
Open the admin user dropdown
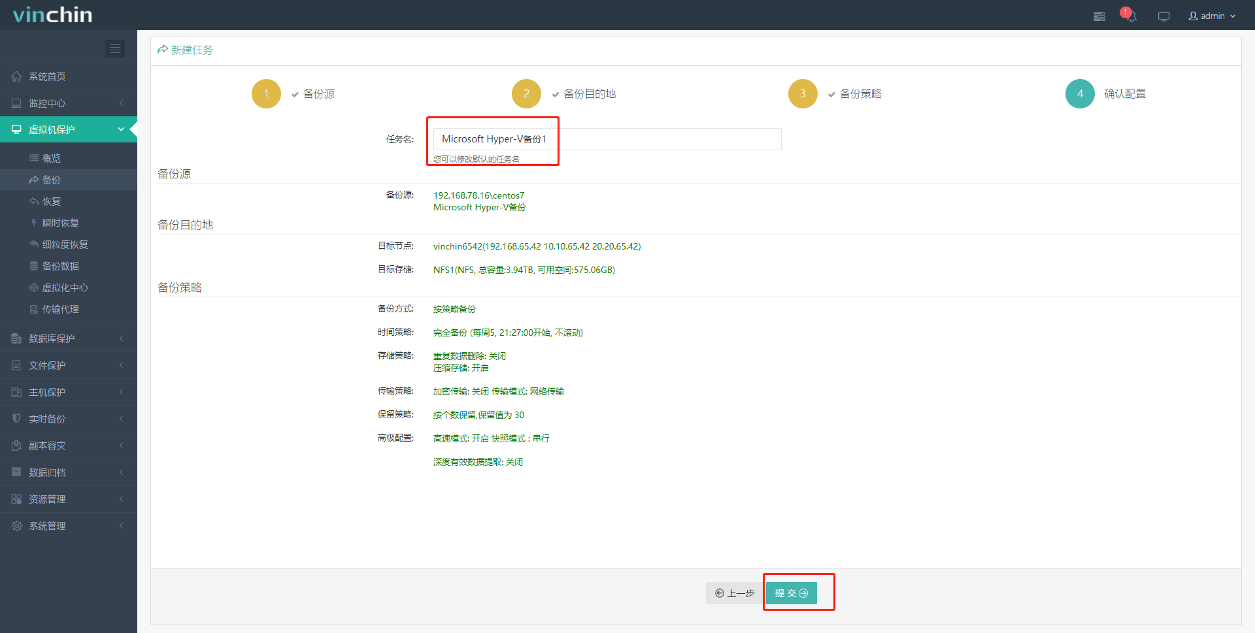click(x=1212, y=16)
